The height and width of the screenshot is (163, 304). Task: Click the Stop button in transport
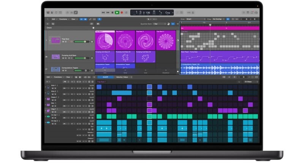point(112,13)
